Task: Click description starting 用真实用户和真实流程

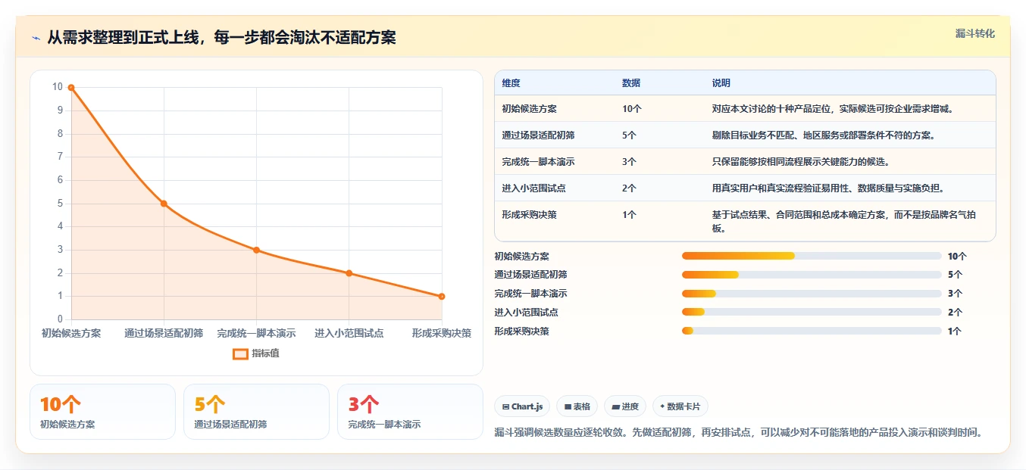Action: tap(829, 188)
